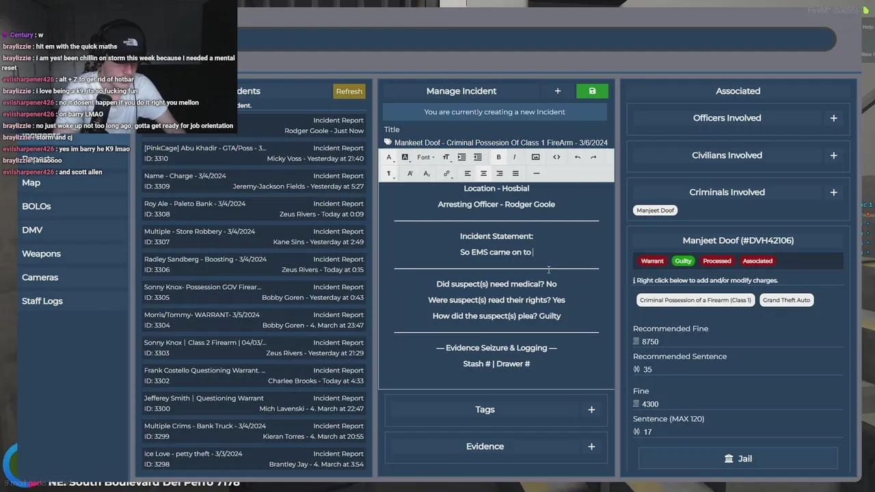Screen dimensions: 875x492
Task: Expand the Officers Involved section
Action: [833, 118]
